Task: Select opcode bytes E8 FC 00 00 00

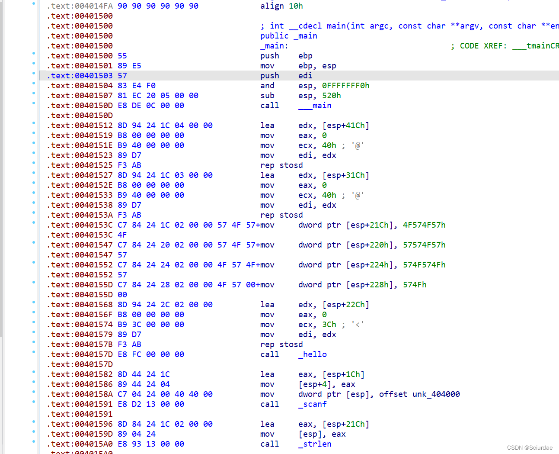Action: tap(151, 354)
